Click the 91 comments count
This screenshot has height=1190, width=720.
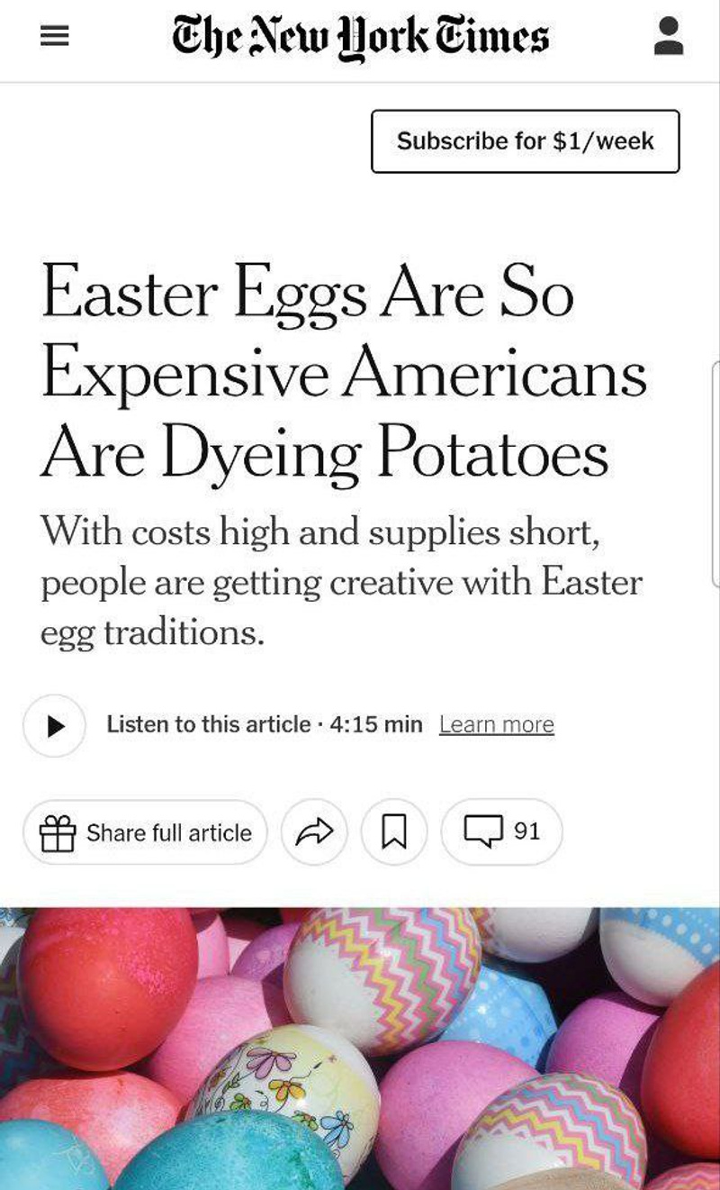[x=526, y=831]
